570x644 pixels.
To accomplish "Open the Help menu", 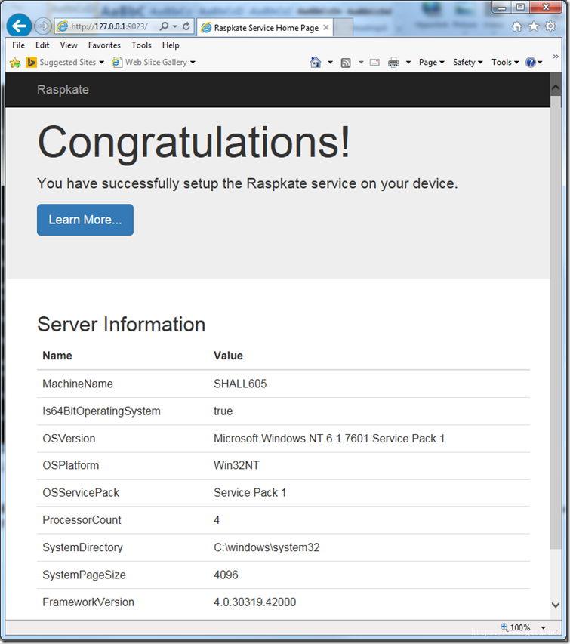I will (x=171, y=45).
